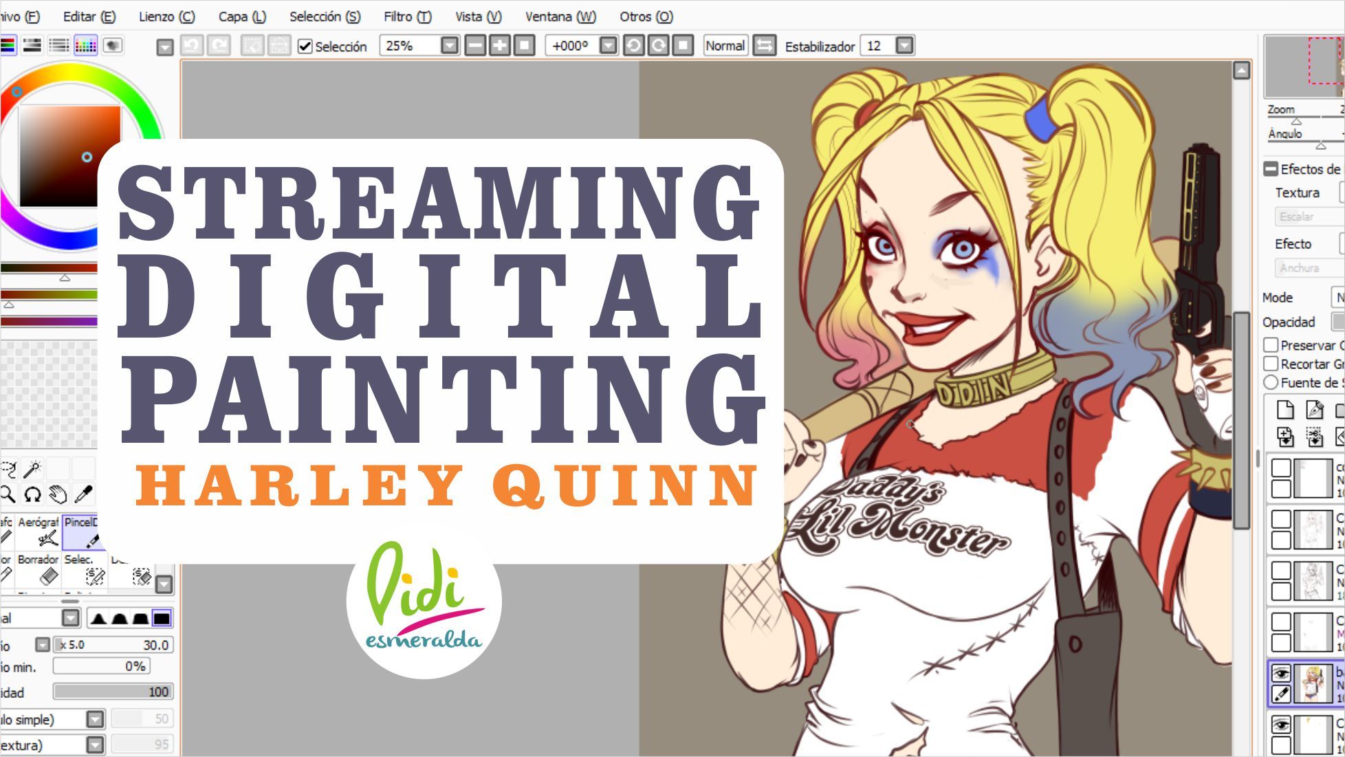Choose the Aerógrafo airbrush tool

click(39, 532)
